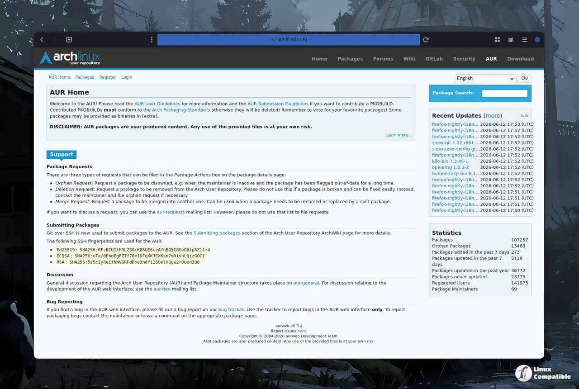579x389 pixels.
Task: Click the Registered Users value 141973
Action: click(x=520, y=283)
